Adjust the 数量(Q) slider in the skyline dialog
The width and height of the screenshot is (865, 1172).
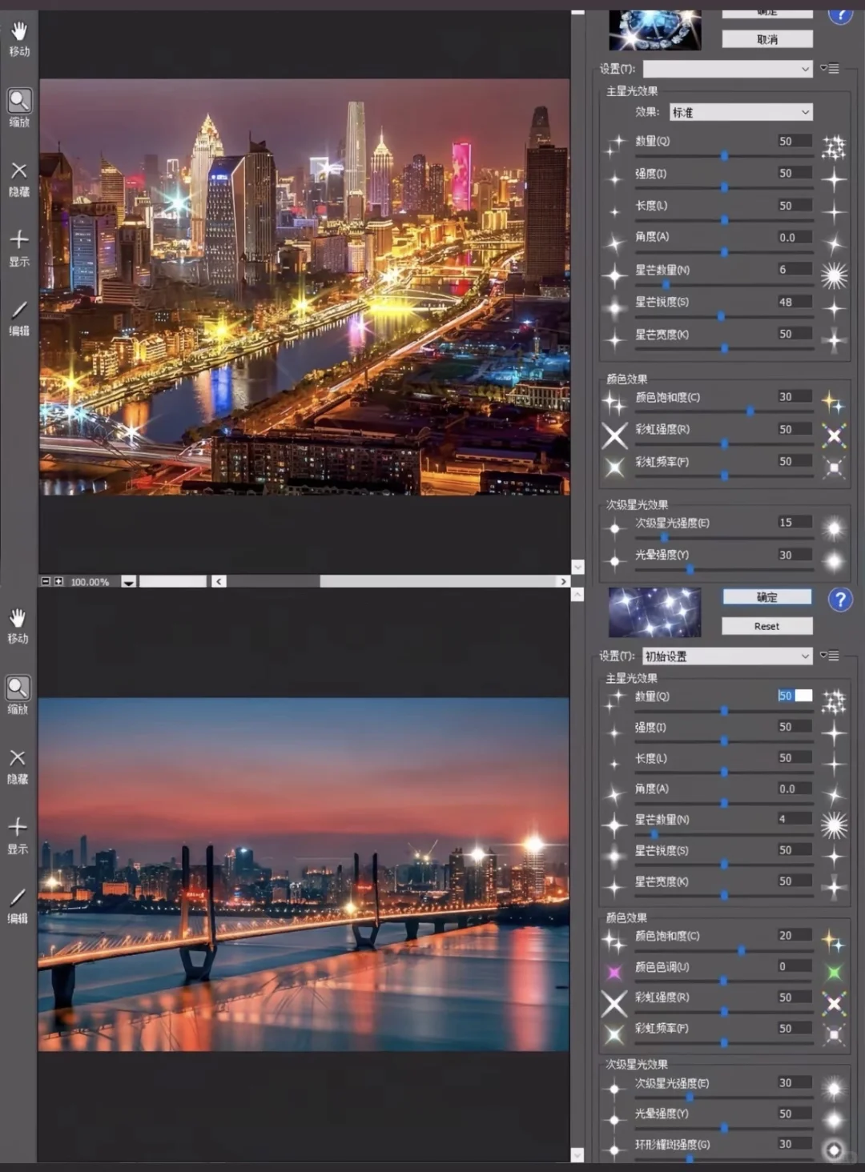point(724,155)
